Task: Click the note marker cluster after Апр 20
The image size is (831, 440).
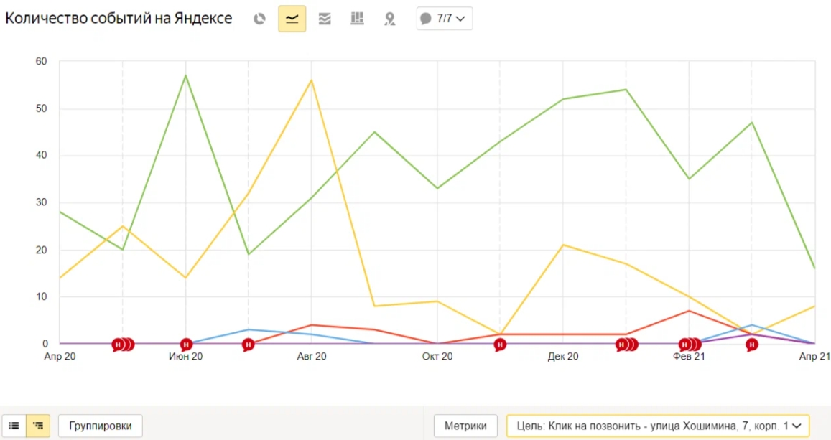Action: pyautogui.click(x=123, y=345)
